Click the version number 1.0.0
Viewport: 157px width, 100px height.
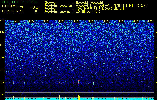[x=34, y=2]
